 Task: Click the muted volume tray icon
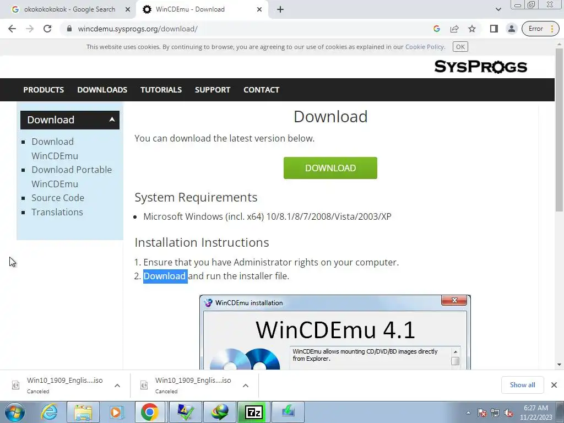(x=508, y=413)
